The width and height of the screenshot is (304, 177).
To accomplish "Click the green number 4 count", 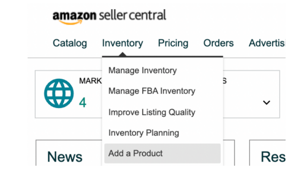I will (82, 103).
